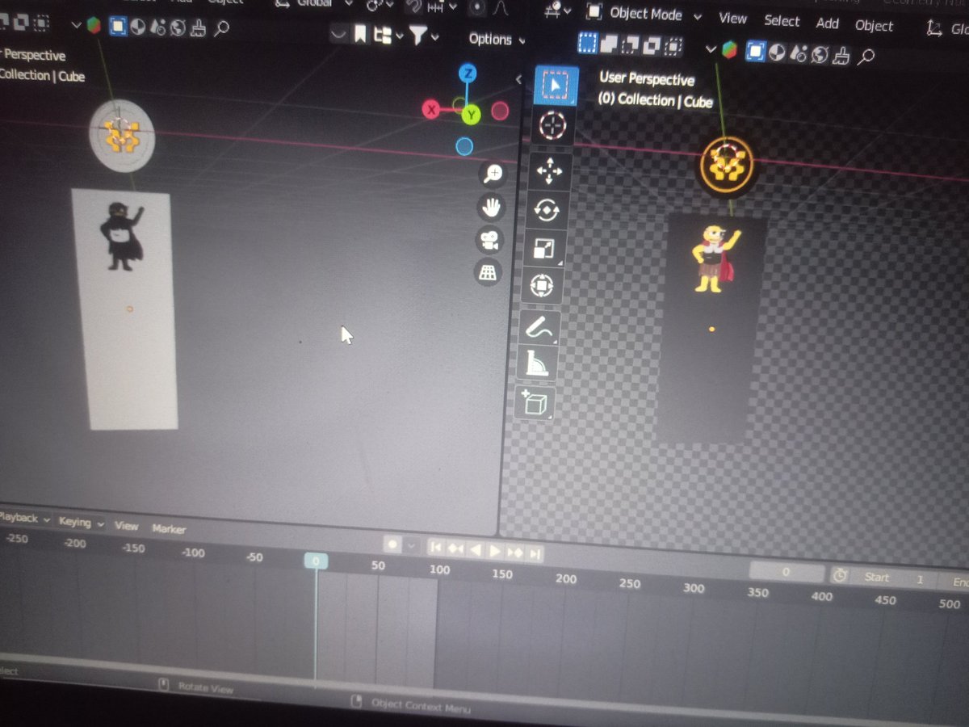The width and height of the screenshot is (969, 727).
Task: Switch perspective/orthographic with the grid icon
Action: pos(488,272)
